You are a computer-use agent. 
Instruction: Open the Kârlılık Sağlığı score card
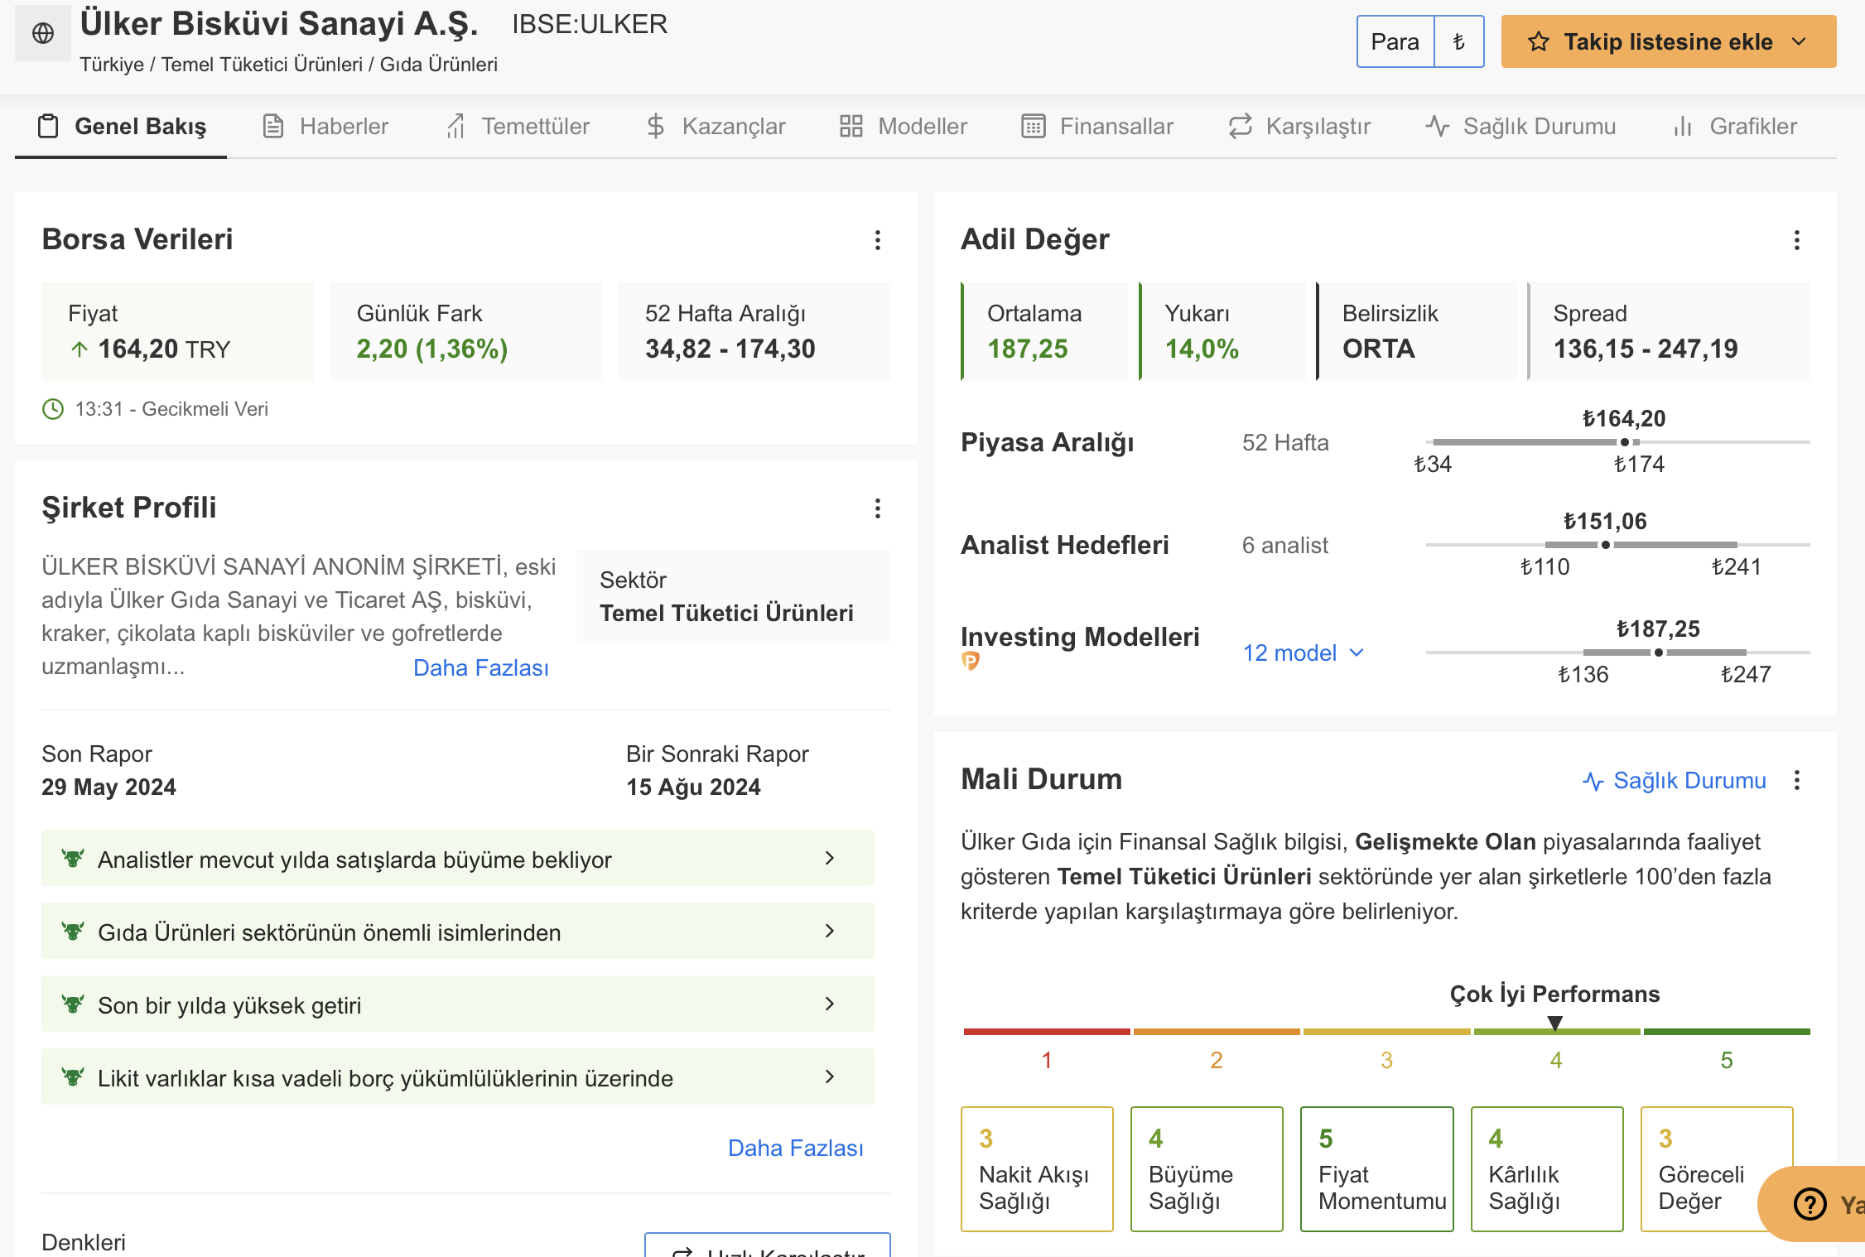point(1547,1169)
